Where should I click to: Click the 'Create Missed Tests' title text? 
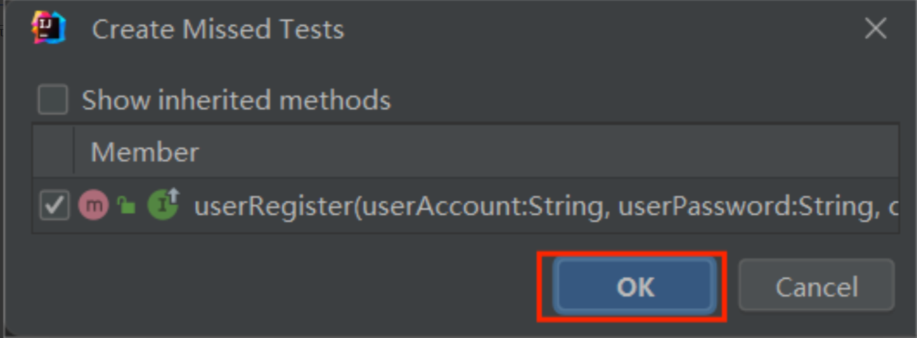(218, 30)
